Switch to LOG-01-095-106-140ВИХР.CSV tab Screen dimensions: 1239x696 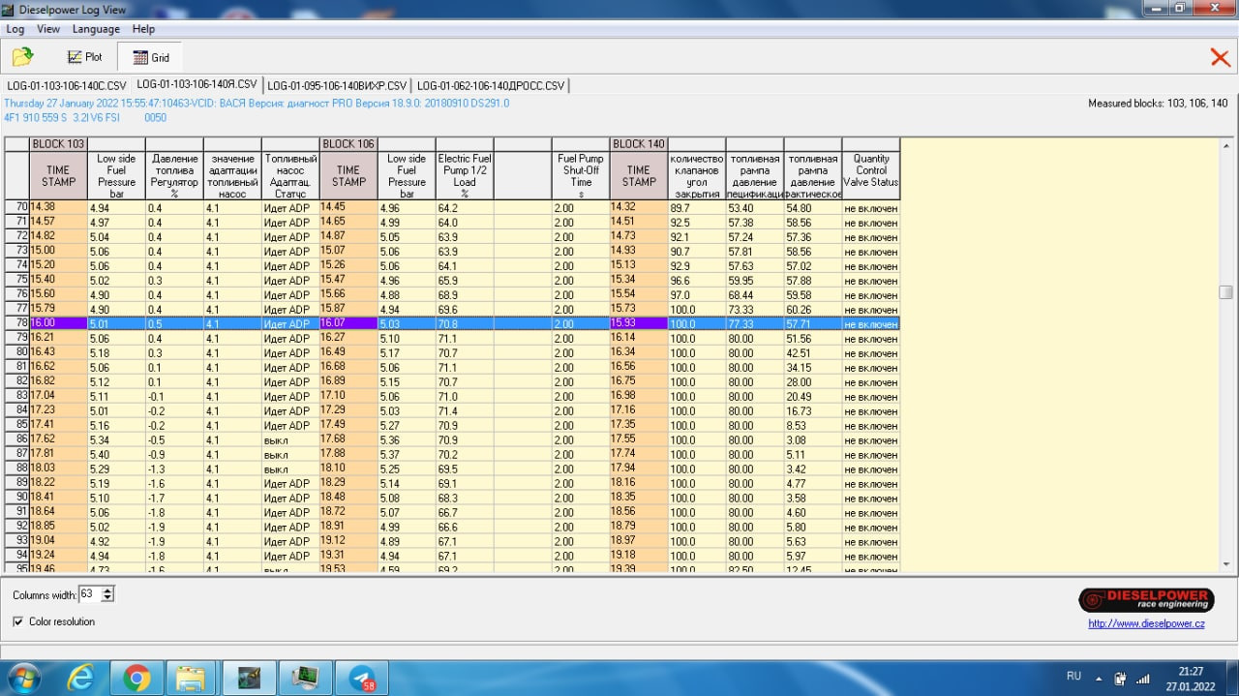336,86
